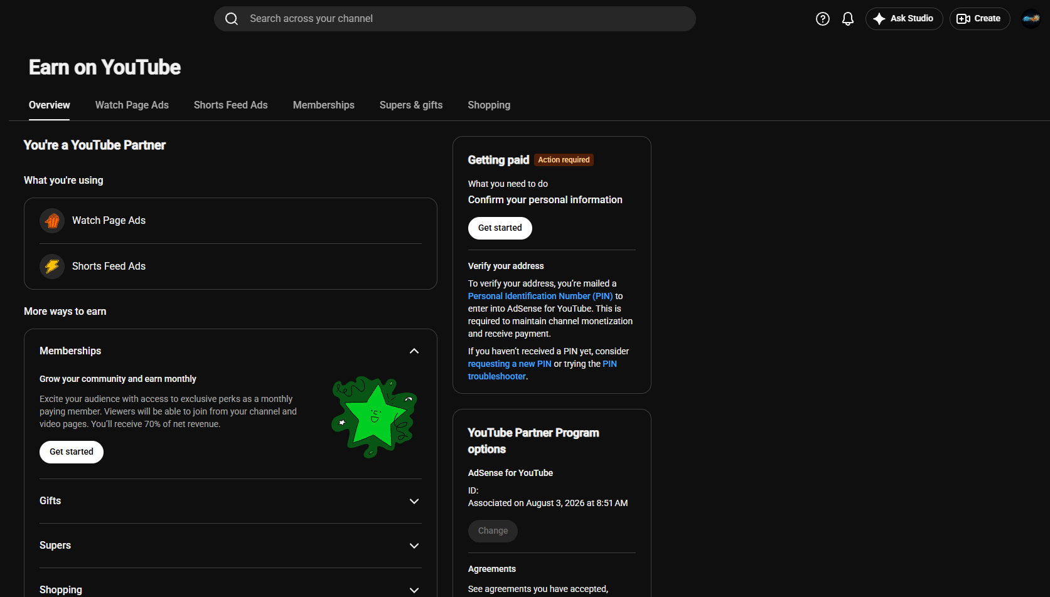The height and width of the screenshot is (597, 1050).
Task: Select the Supers & gifts tab
Action: [x=411, y=105]
